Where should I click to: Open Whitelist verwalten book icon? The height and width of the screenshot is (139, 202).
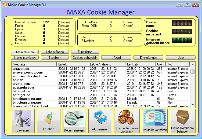(155, 118)
